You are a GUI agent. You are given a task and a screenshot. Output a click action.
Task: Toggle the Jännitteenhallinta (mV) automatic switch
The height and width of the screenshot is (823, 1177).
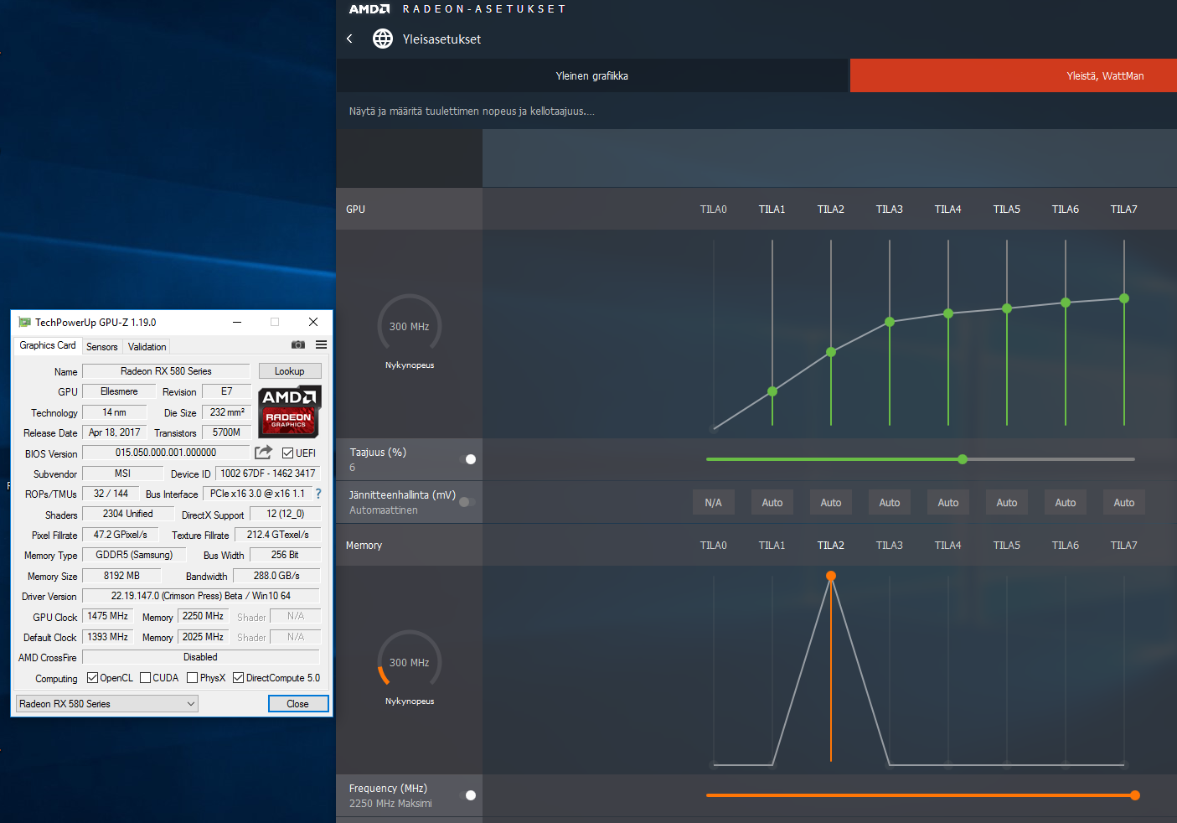point(467,502)
